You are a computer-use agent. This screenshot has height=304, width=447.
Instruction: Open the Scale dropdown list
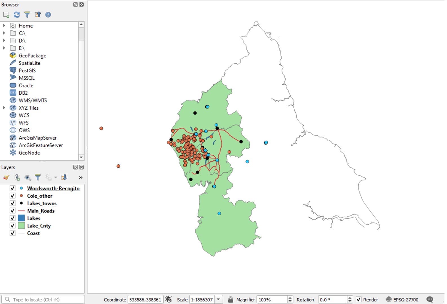[218, 299]
